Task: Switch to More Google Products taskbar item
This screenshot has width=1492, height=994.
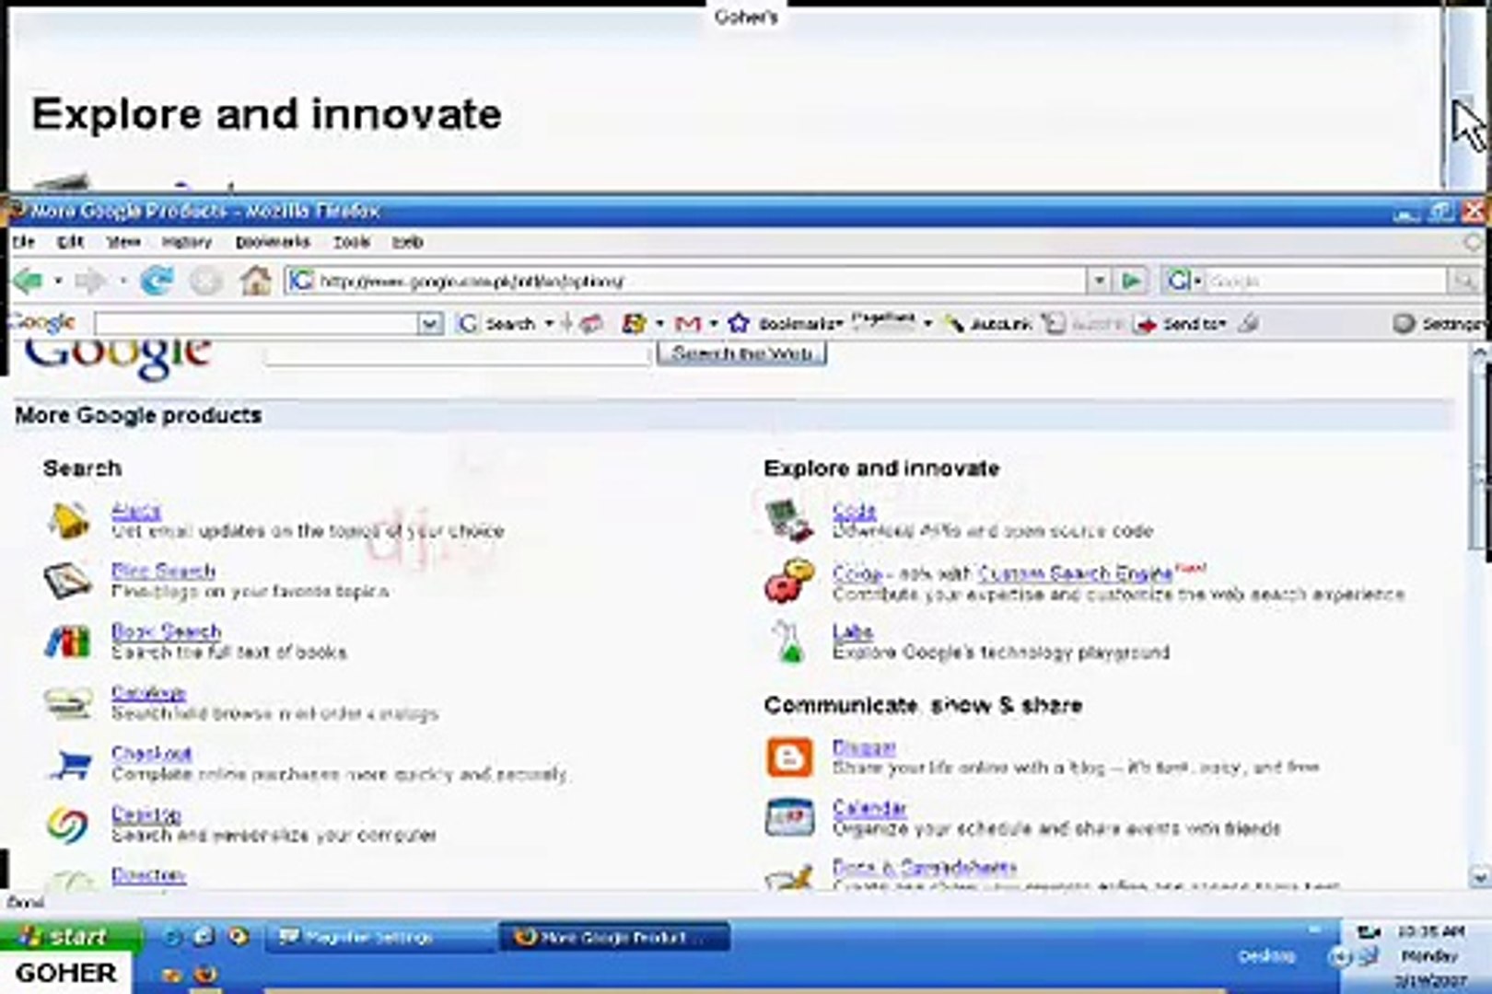Action: point(614,938)
